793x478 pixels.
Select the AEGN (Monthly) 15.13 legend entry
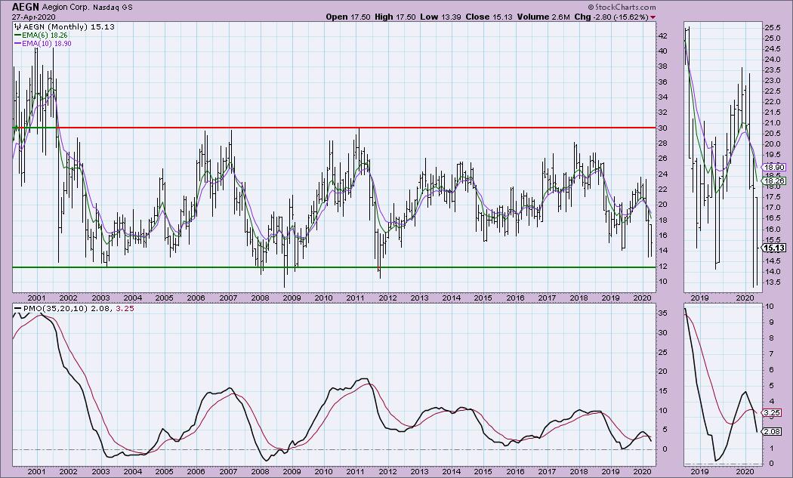(69, 27)
